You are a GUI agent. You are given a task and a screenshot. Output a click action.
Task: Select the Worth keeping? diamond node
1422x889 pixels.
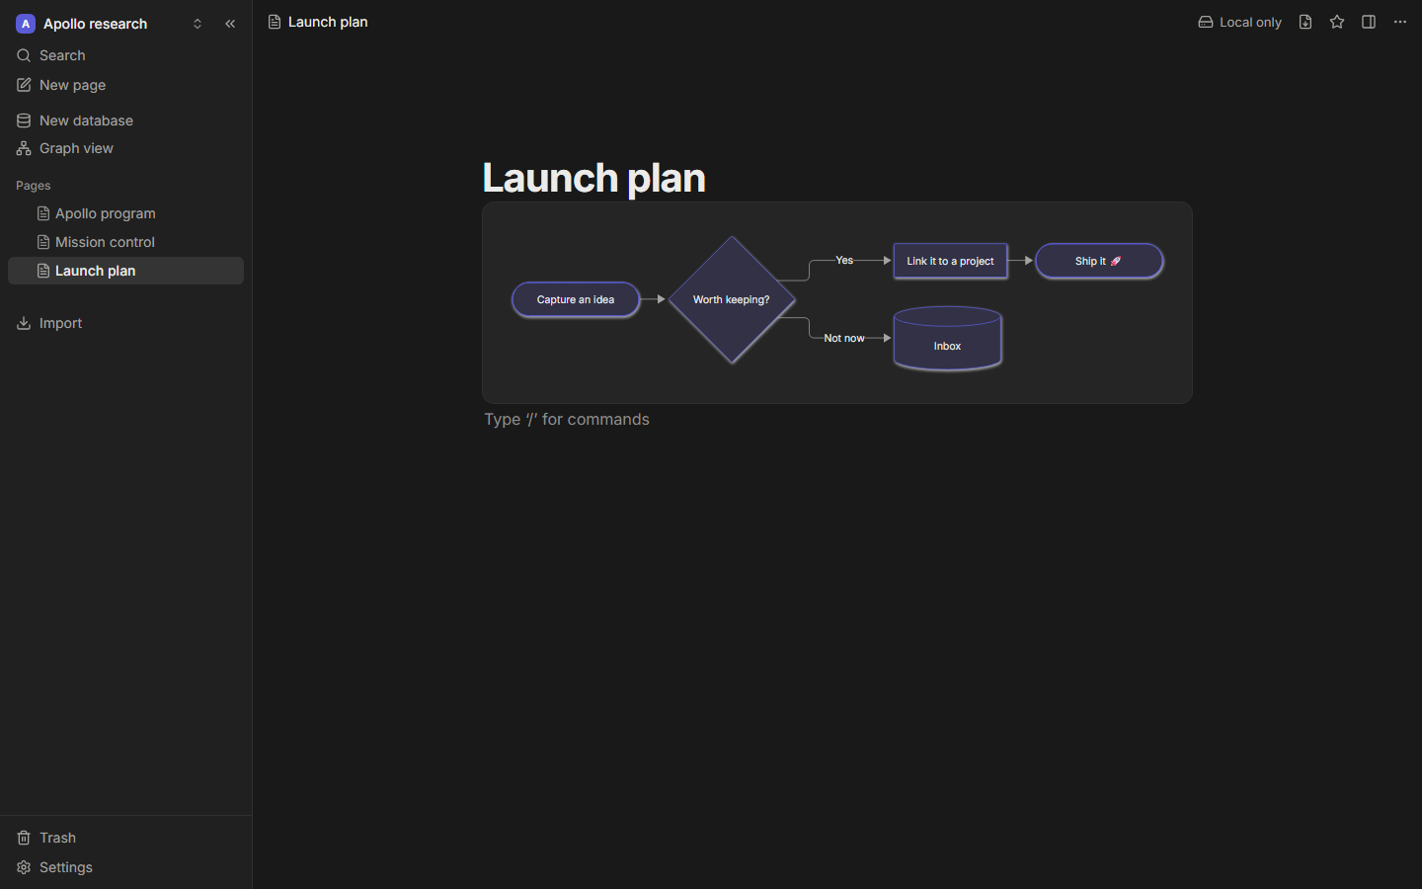tap(732, 299)
